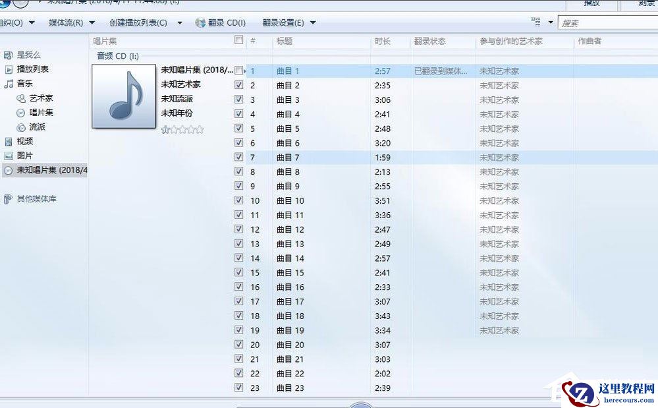Viewport: 658px width, 408px height.
Task: Expand the 翻录设置(E) options menu
Action: coord(283,22)
